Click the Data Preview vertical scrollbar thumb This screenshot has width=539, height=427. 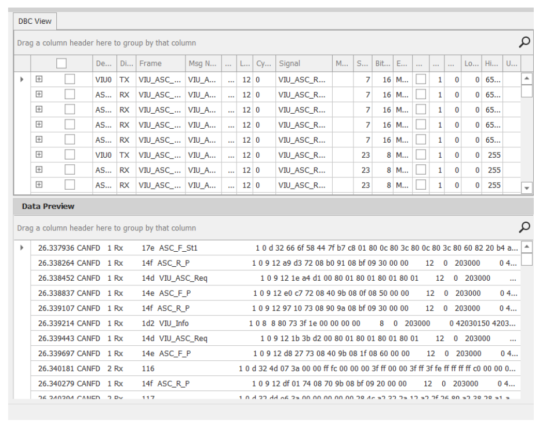(527, 259)
